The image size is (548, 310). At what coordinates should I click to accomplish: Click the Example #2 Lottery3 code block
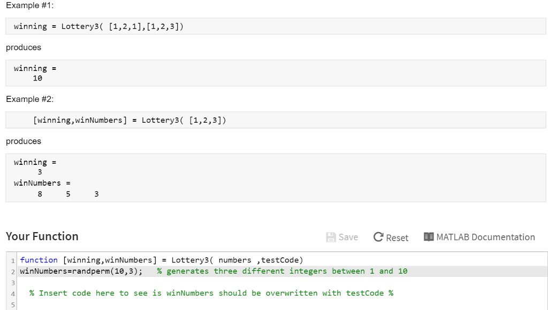click(x=130, y=120)
